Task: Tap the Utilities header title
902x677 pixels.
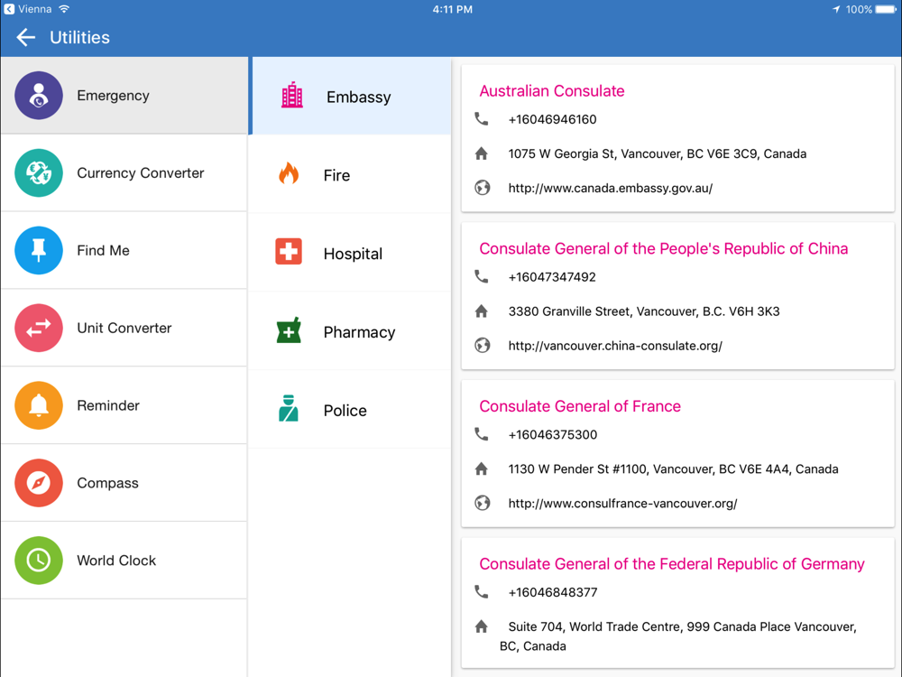Action: (x=79, y=37)
